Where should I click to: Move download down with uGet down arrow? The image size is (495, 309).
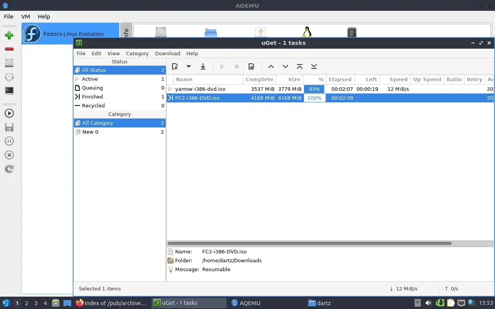(285, 66)
